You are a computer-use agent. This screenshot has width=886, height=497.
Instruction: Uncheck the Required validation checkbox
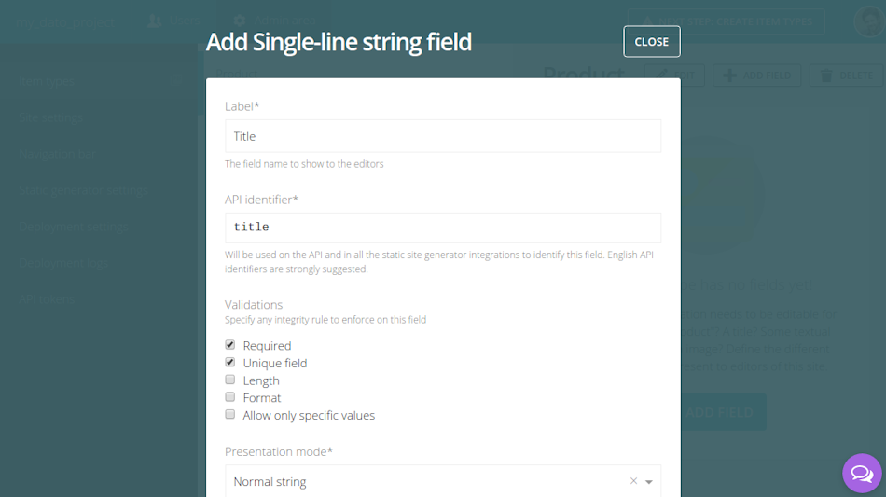tap(230, 345)
